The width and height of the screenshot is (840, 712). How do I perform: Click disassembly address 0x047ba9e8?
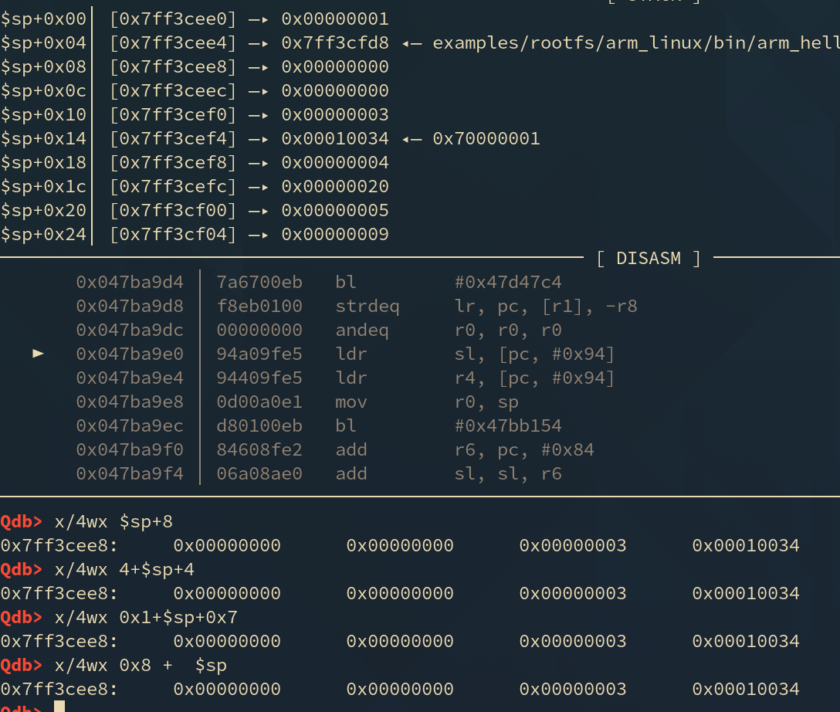(130, 402)
